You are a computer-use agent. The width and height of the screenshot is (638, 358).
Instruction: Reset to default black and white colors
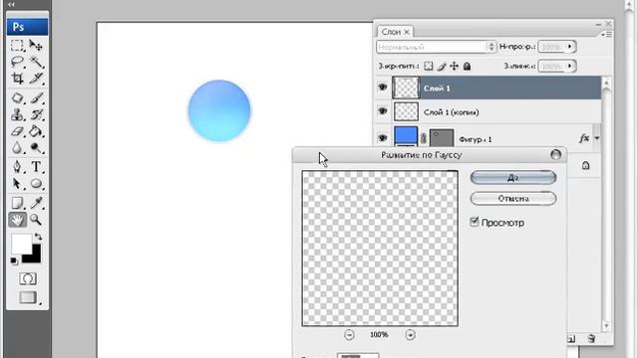tap(14, 261)
